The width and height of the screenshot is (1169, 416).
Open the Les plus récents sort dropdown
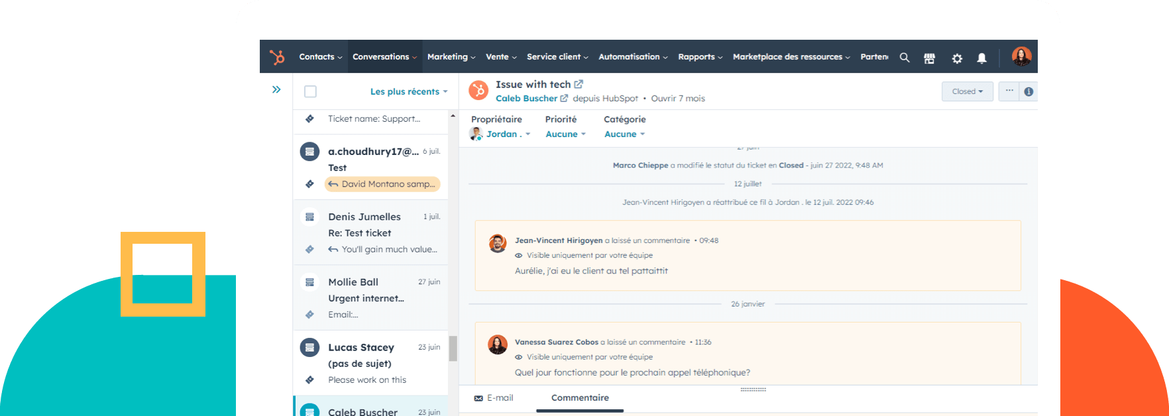coord(408,91)
